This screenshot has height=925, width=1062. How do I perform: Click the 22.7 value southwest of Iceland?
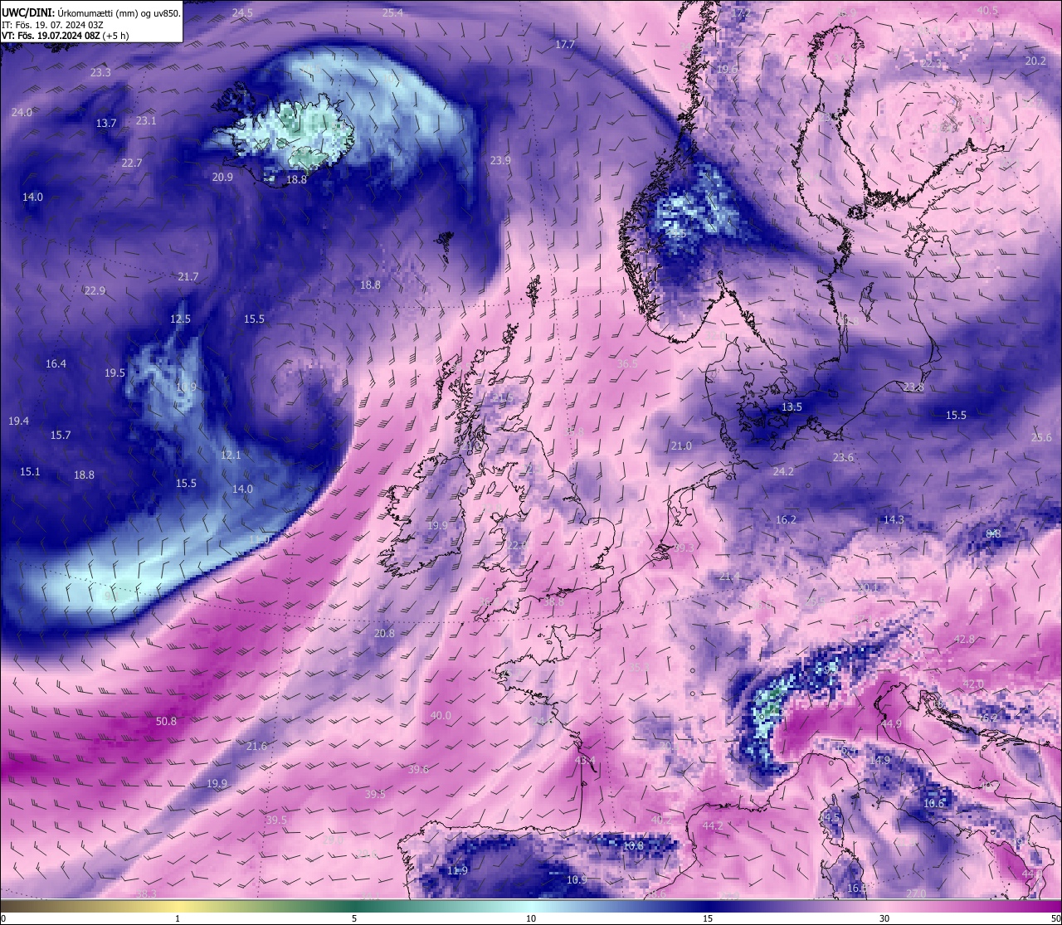(132, 163)
